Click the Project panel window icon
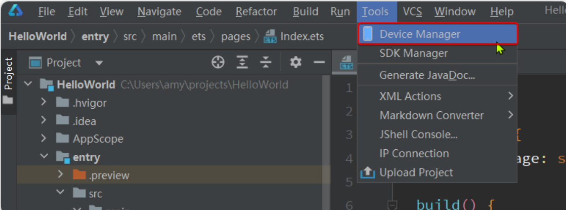This screenshot has width=566, height=210. point(35,63)
